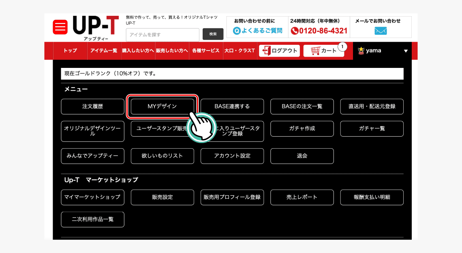The image size is (462, 253).
Task: Click the アイテムを探す search field
Action: [163, 35]
